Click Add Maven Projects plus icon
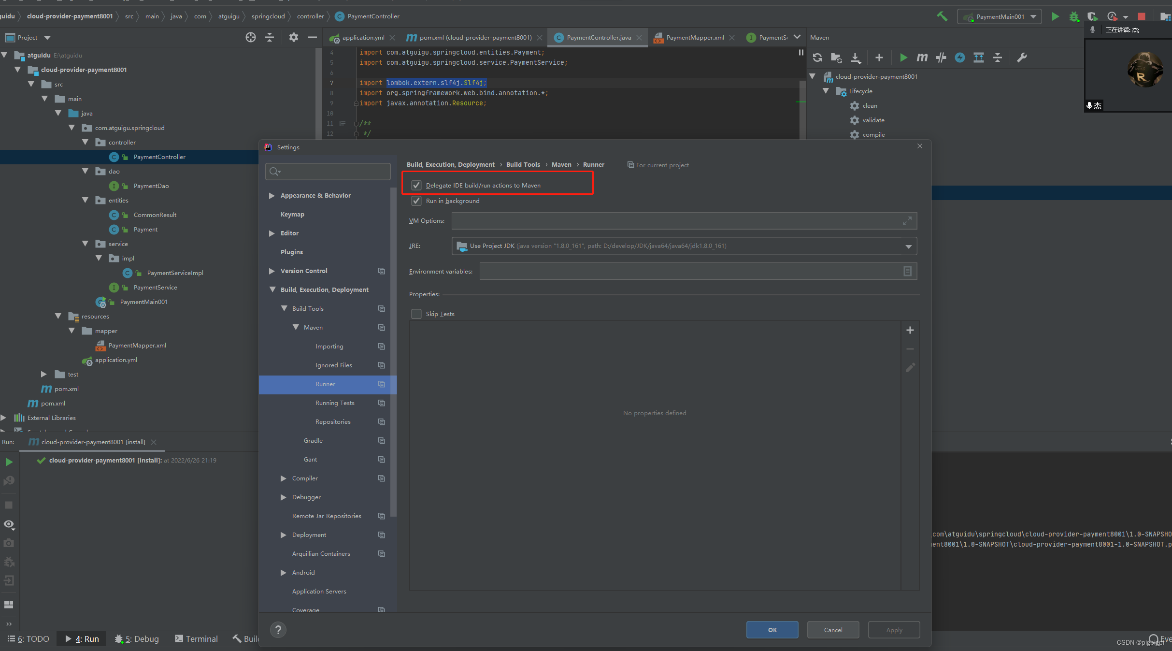The width and height of the screenshot is (1172, 651). tap(879, 58)
